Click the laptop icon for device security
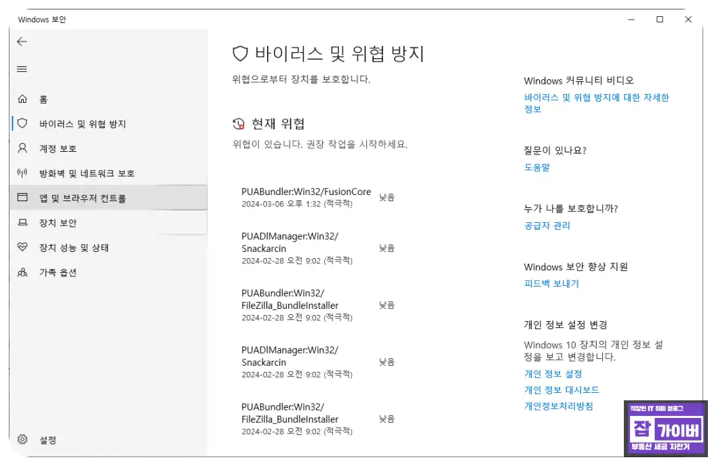Viewport: 712px width, 466px height. coord(22,222)
